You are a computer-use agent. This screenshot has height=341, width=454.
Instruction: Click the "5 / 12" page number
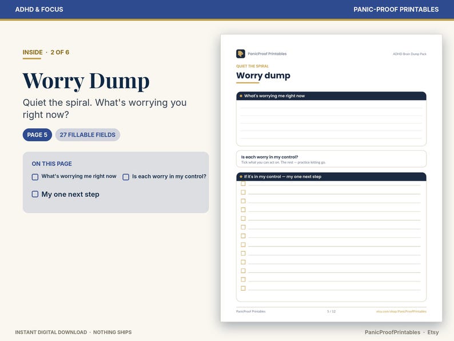pos(331,311)
